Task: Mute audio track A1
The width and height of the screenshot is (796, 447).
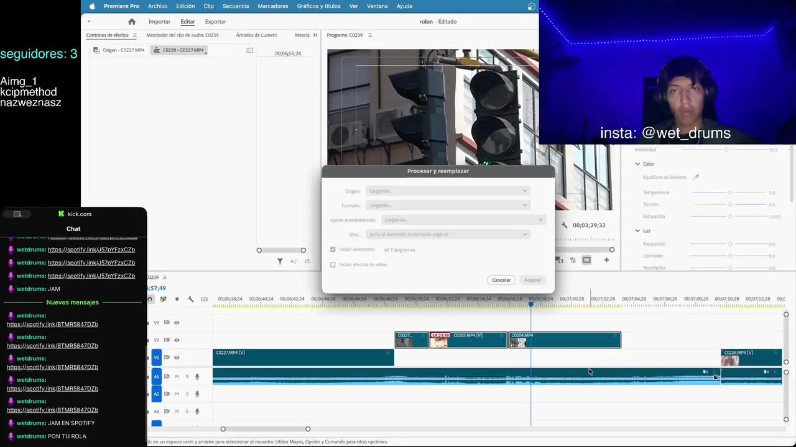Action: coord(177,376)
